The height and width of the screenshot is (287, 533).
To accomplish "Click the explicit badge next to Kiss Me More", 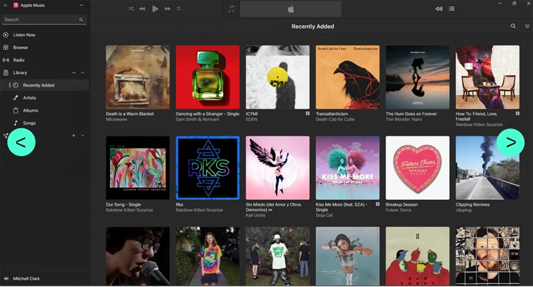I will tap(378, 204).
